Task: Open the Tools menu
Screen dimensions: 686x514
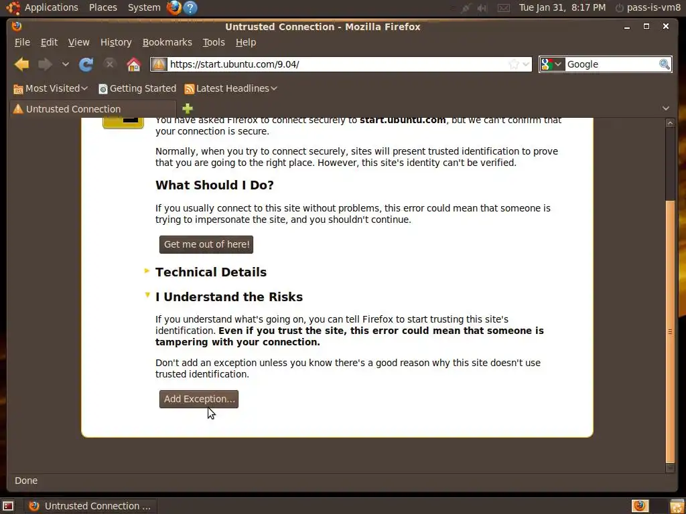Action: (214, 42)
